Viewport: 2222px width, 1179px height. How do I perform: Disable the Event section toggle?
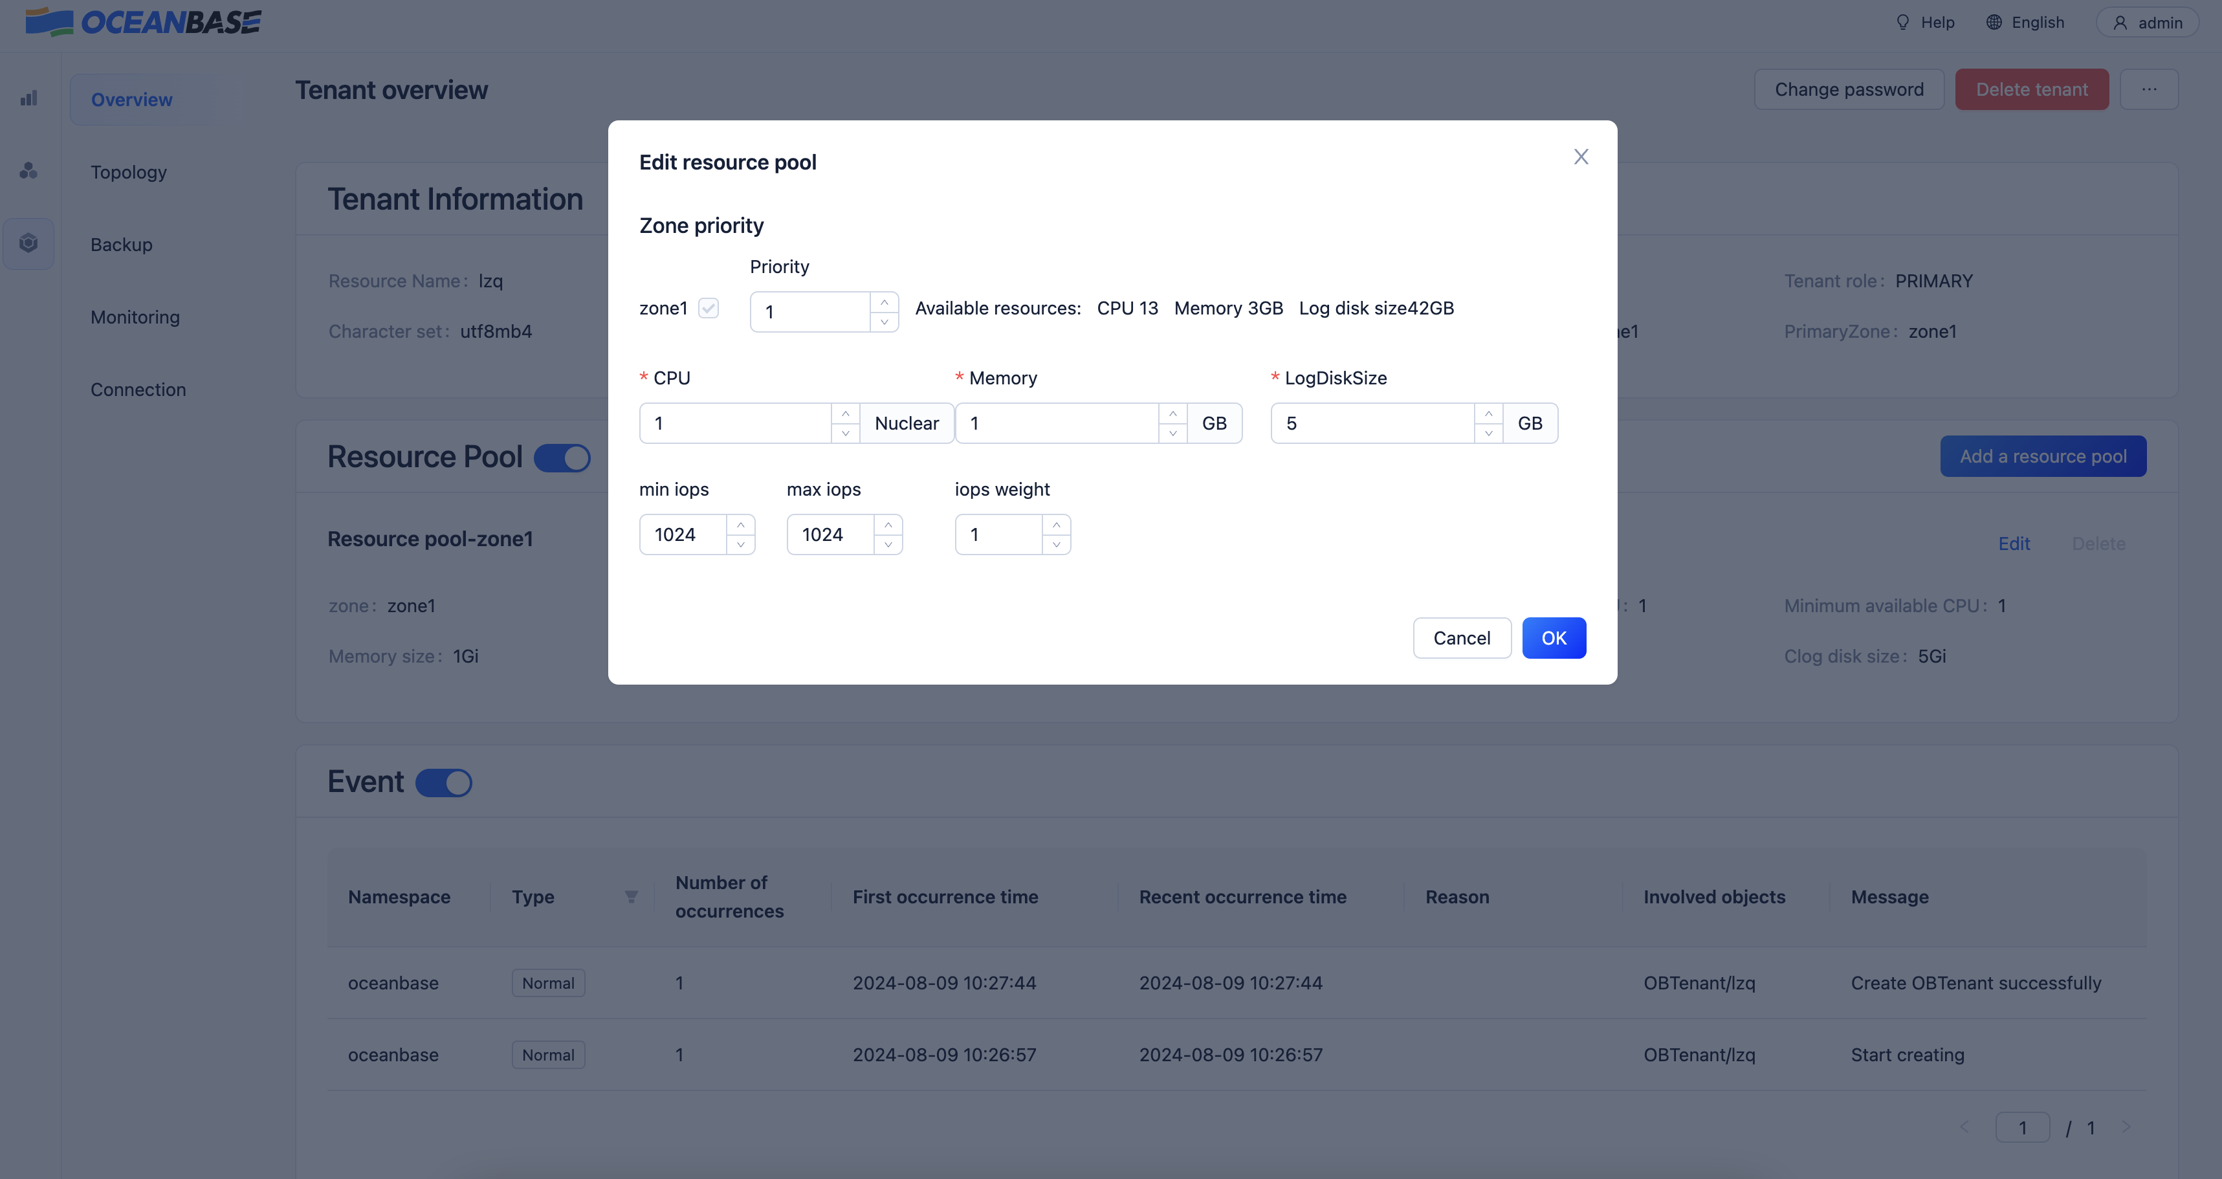[x=443, y=782]
